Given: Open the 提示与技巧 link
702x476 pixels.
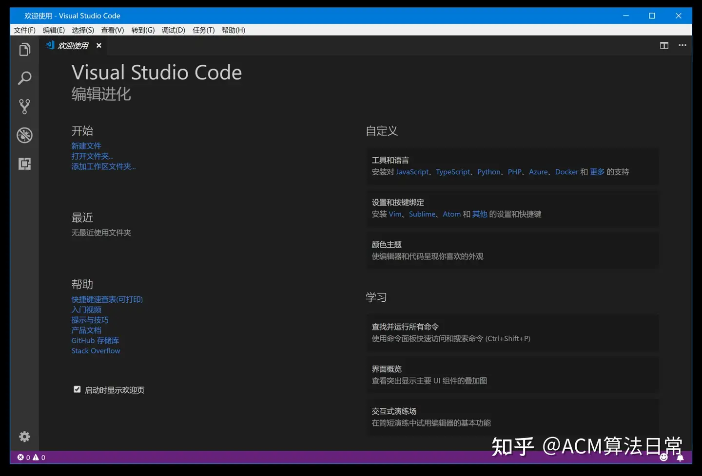Looking at the screenshot, I should pyautogui.click(x=90, y=320).
